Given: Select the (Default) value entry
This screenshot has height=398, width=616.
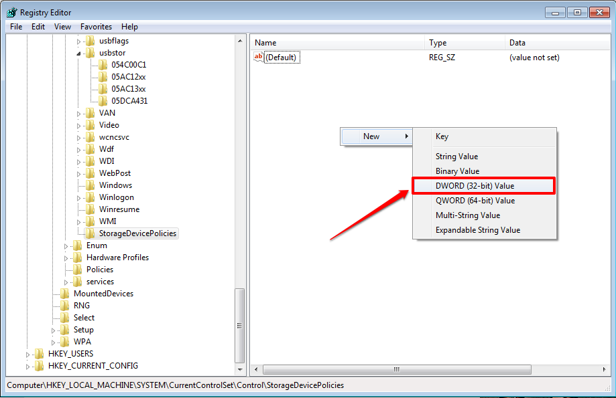Looking at the screenshot, I should [282, 57].
